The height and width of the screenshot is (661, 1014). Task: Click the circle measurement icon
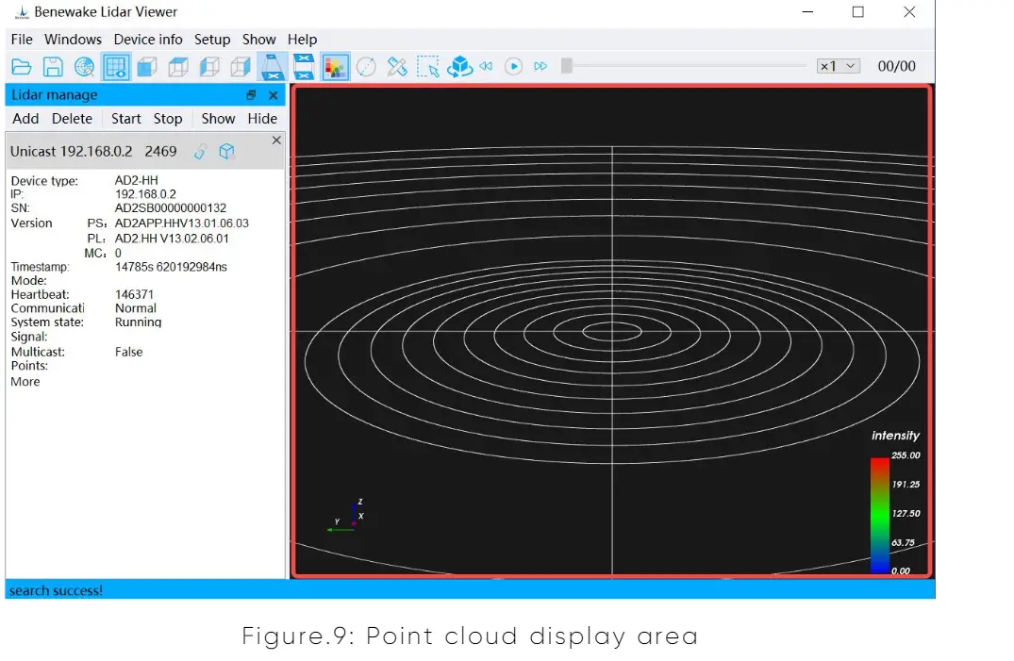[x=366, y=67]
